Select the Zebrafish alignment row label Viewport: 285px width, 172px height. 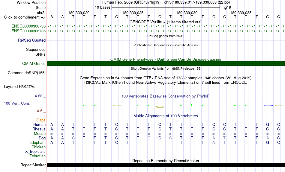tap(37, 156)
